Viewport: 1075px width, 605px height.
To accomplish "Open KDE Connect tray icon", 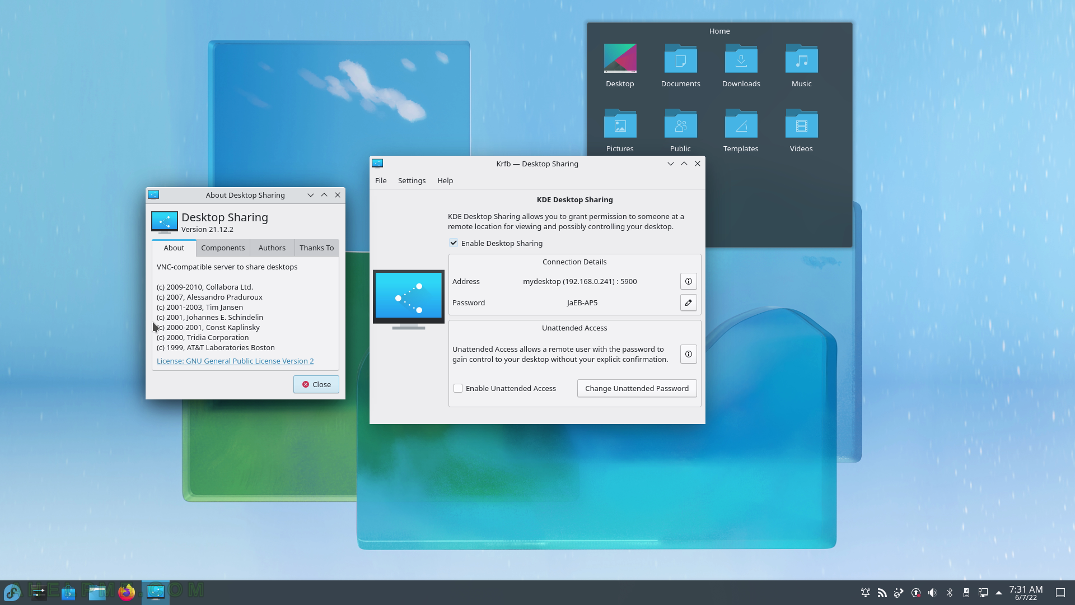I will pos(899,593).
